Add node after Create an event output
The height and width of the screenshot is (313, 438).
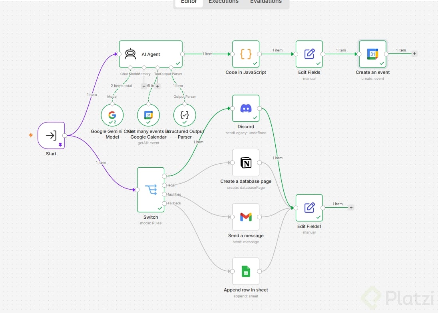pyautogui.click(x=414, y=53)
